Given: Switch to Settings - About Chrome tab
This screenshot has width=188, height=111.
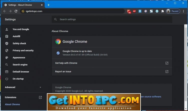Looking at the screenshot, I should (23, 5).
